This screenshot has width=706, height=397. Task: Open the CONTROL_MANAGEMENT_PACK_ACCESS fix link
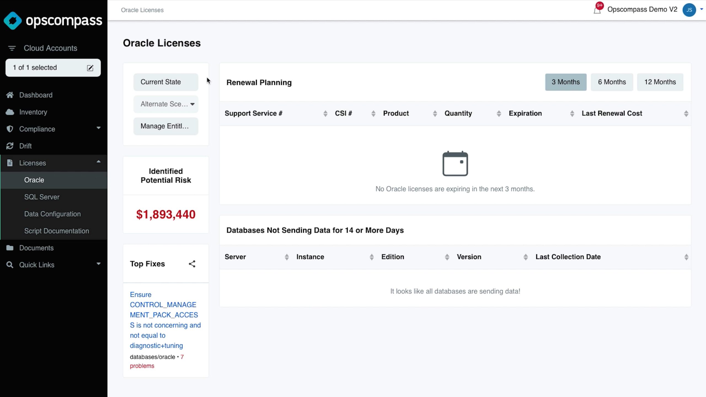[x=165, y=320]
